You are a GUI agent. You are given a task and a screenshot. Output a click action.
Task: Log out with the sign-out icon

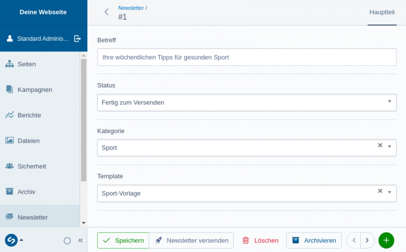[x=77, y=39]
